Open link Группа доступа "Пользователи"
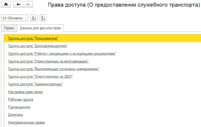201x127 pixels. [33, 38]
